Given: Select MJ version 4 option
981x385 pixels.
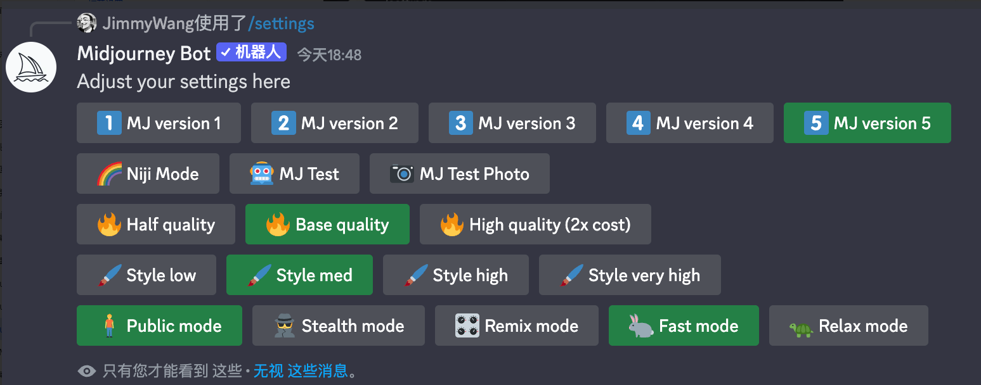Looking at the screenshot, I should point(689,123).
